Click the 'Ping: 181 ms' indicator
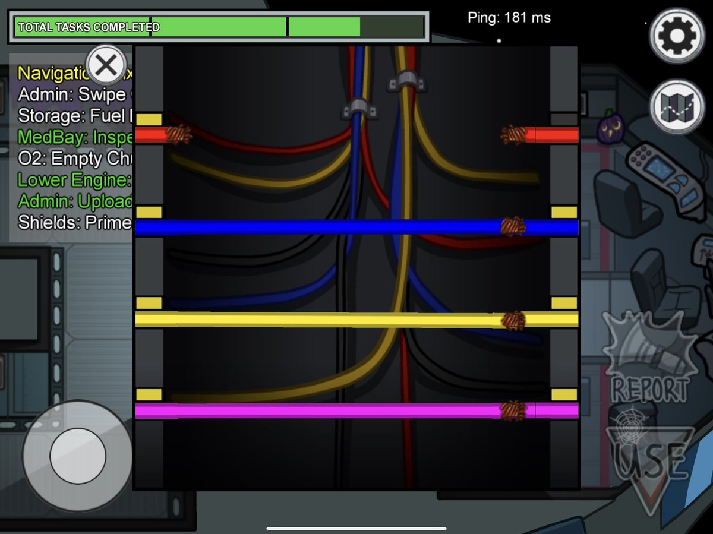Screen dimensions: 713x534 click(509, 18)
